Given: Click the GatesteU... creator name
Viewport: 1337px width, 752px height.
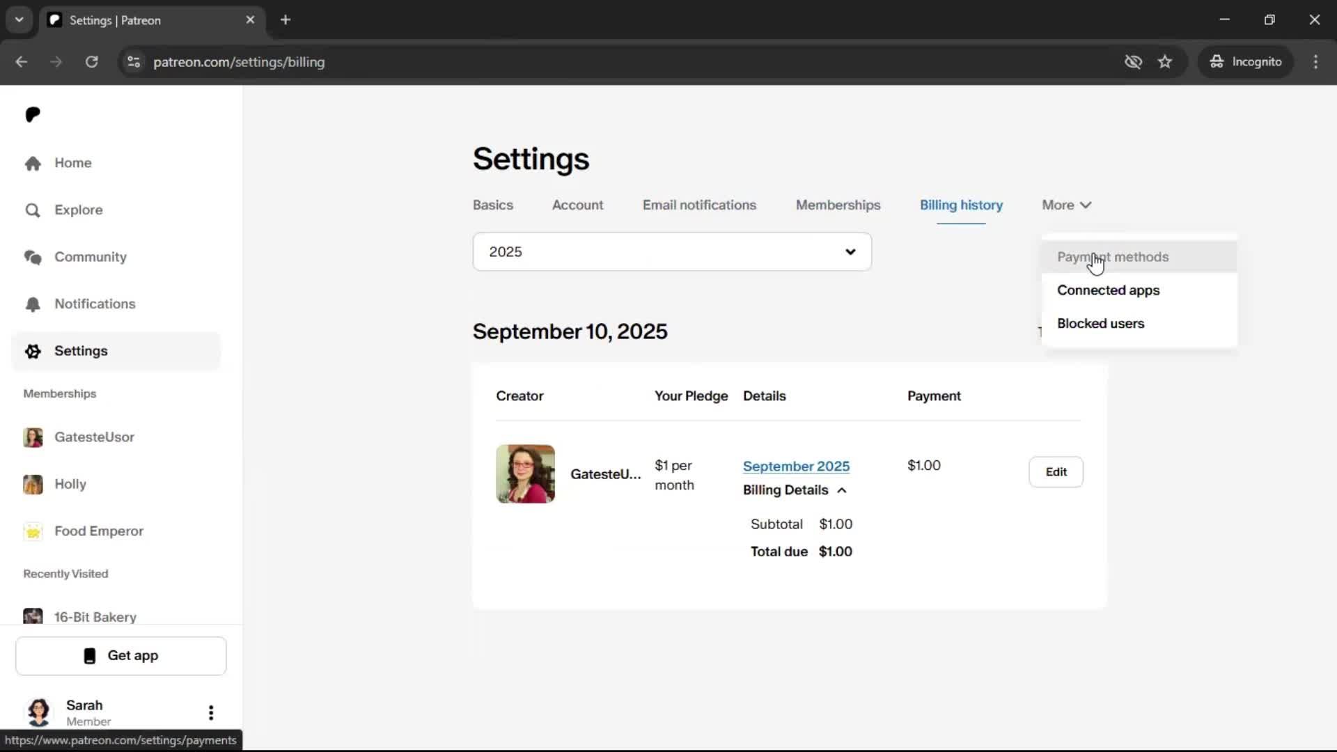Looking at the screenshot, I should tap(605, 474).
